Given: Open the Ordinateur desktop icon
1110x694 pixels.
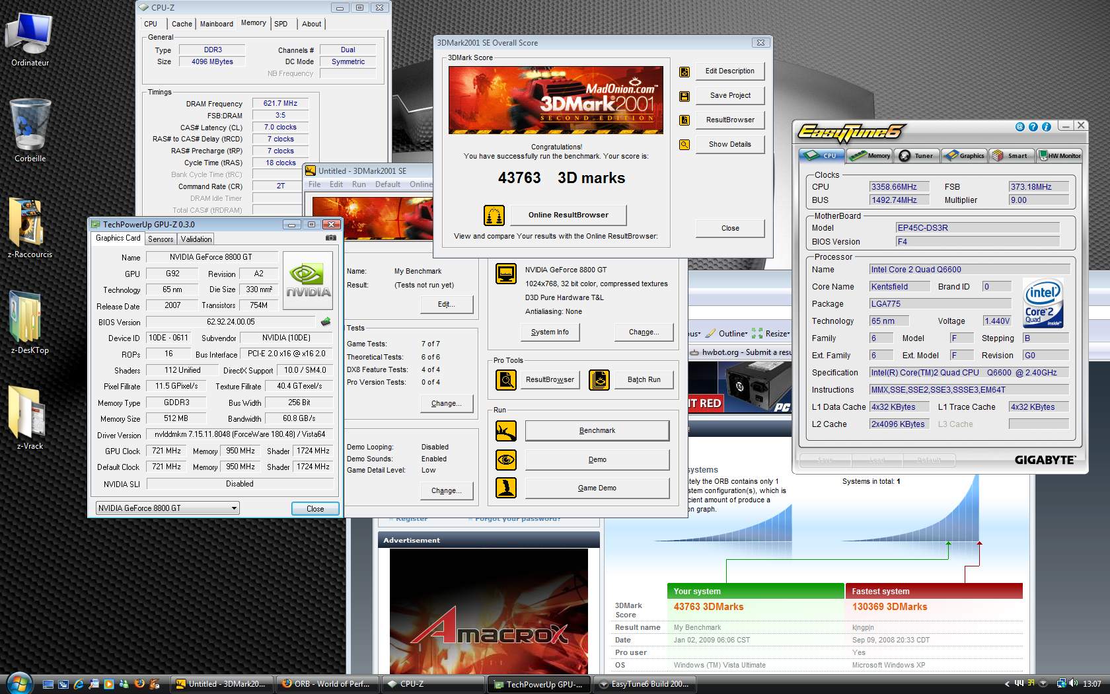Looking at the screenshot, I should coord(30,38).
